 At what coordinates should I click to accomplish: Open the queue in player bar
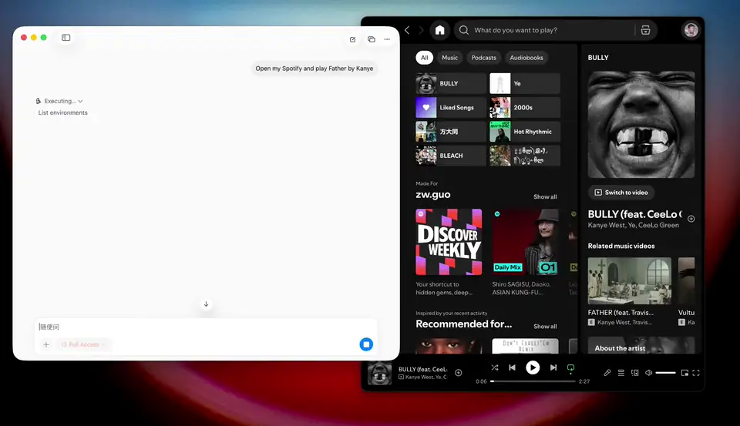point(621,373)
